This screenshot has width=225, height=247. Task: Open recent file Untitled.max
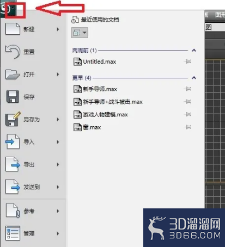click(100, 61)
